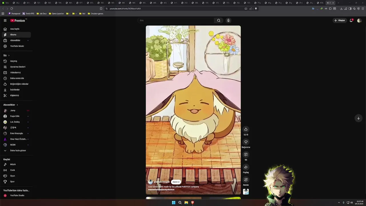This screenshot has height=206, width=366.
Task: Start voice search with microphone icon
Action: pos(228,20)
